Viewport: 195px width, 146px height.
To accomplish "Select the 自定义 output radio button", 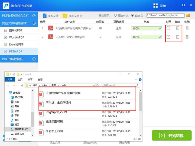I will [132, 15].
